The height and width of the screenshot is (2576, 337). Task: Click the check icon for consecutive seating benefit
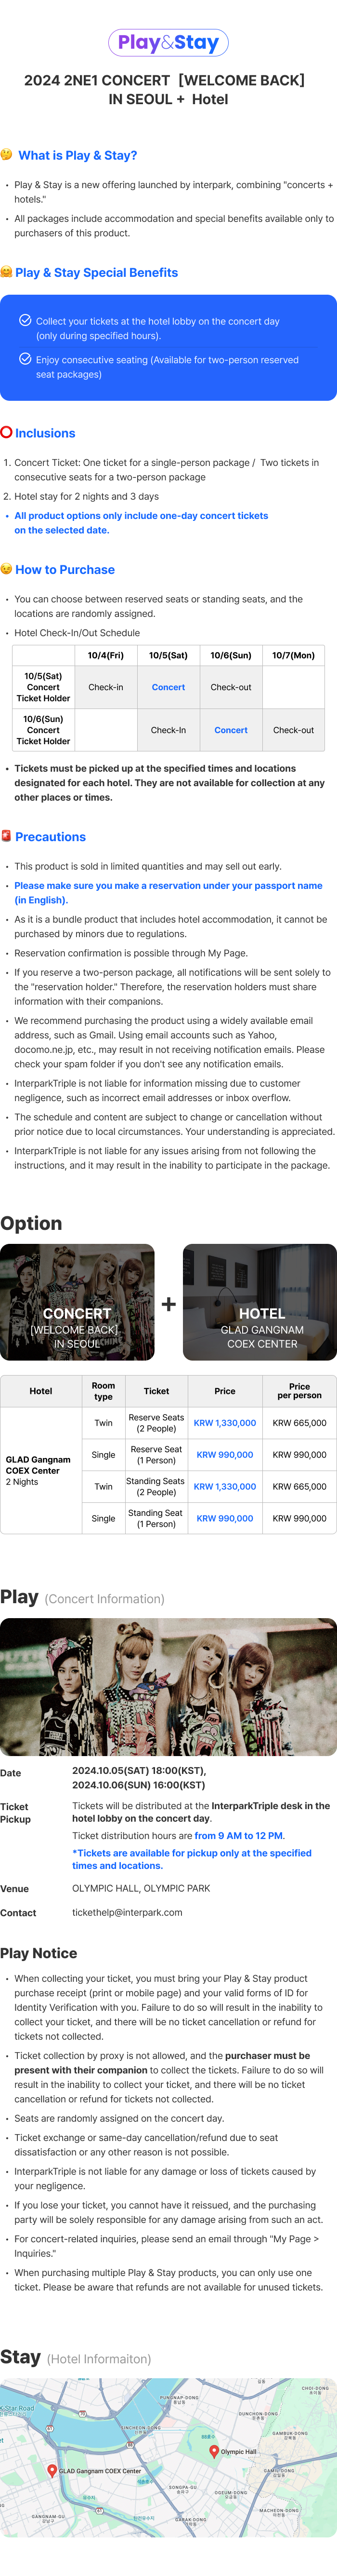coord(25,359)
